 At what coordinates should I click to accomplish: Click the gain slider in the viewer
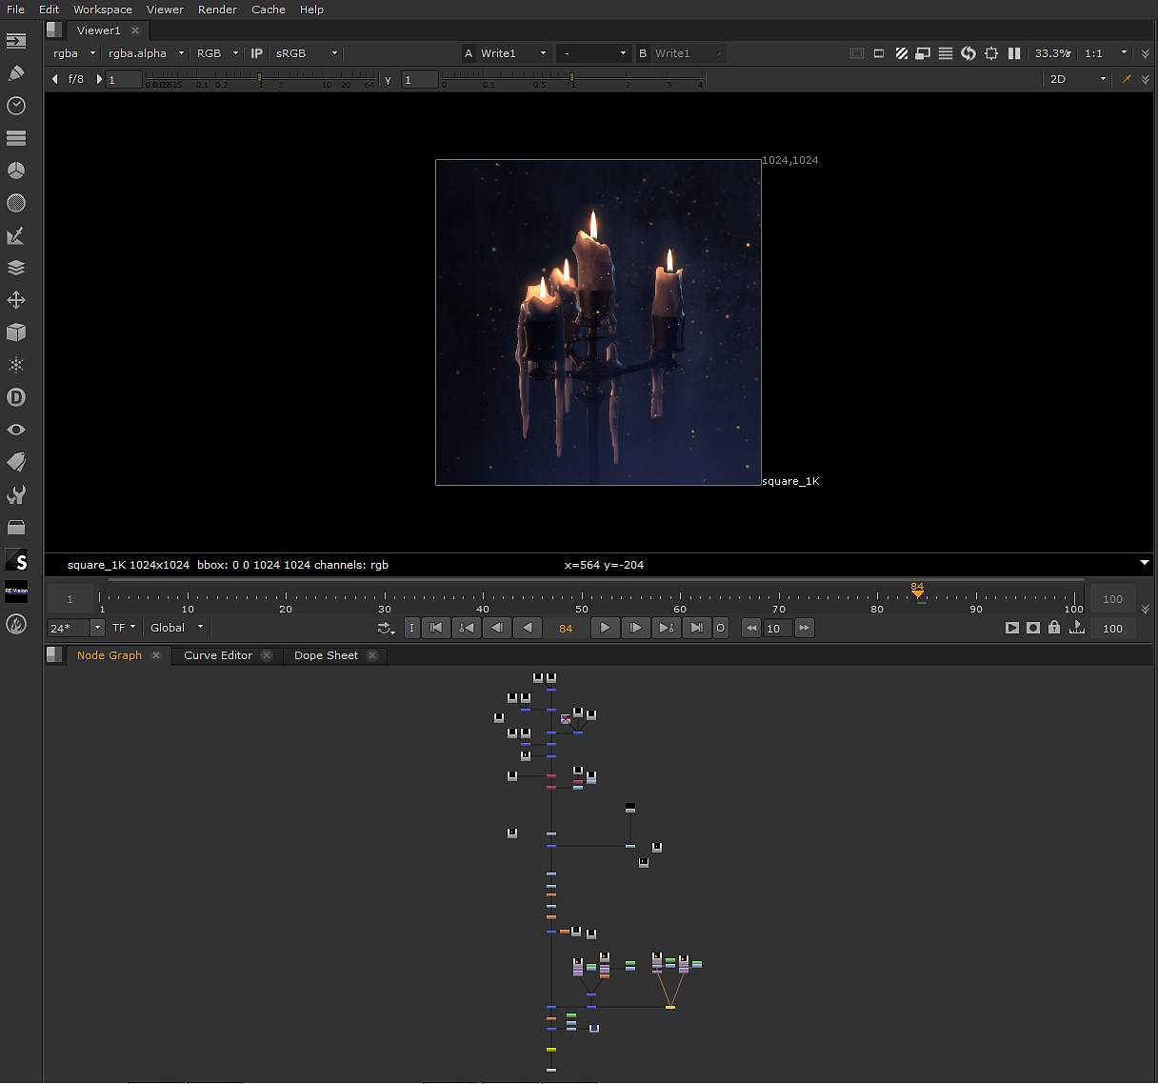(260, 80)
